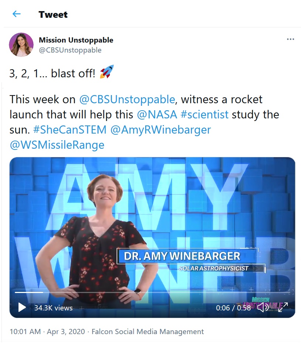This screenshot has width=301, height=350.
Task: Visit the @AmyRWinebarger profile mention
Action: pos(161,130)
